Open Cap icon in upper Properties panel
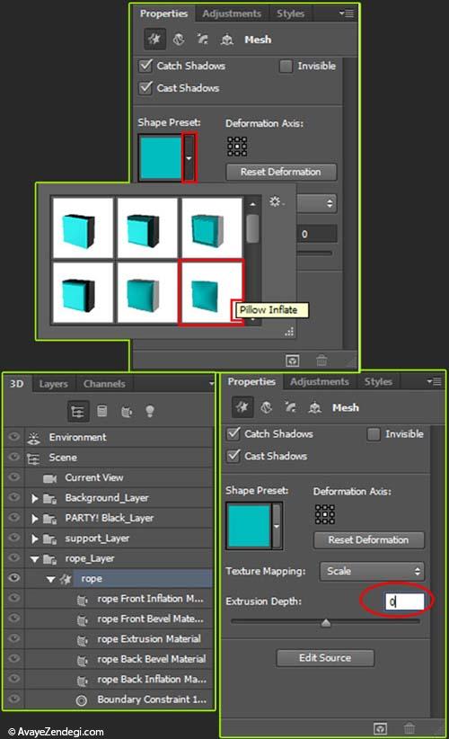Screen dimensions: 449x739 [x=203, y=40]
